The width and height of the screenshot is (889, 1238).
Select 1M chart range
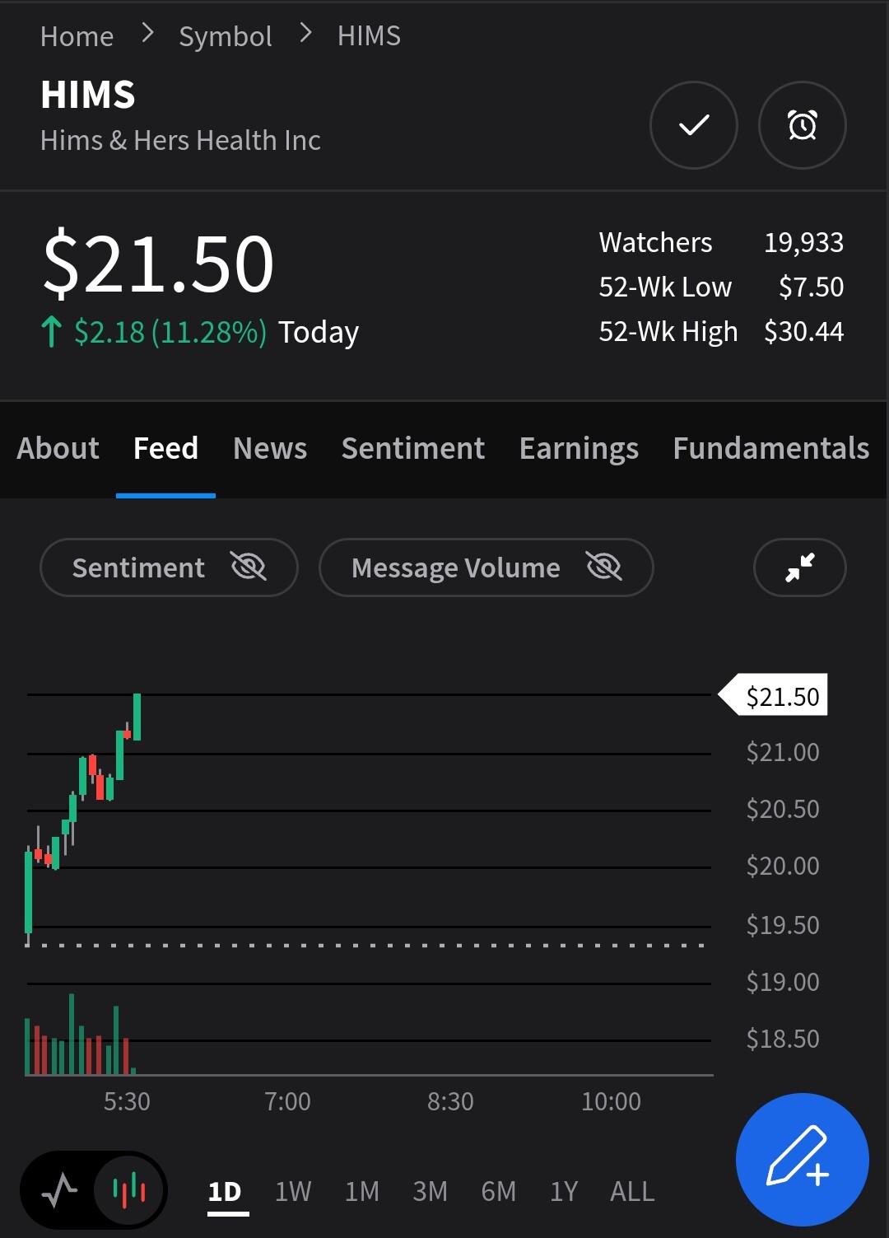(x=362, y=1192)
